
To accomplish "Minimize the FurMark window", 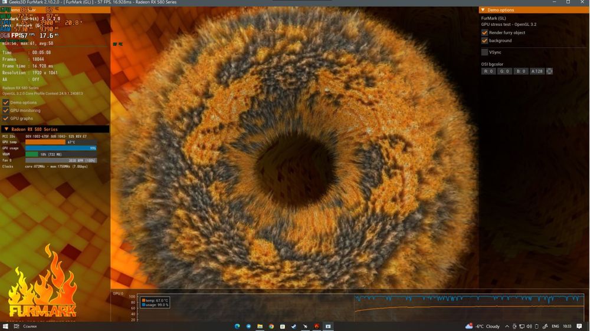I will tap(554, 2).
